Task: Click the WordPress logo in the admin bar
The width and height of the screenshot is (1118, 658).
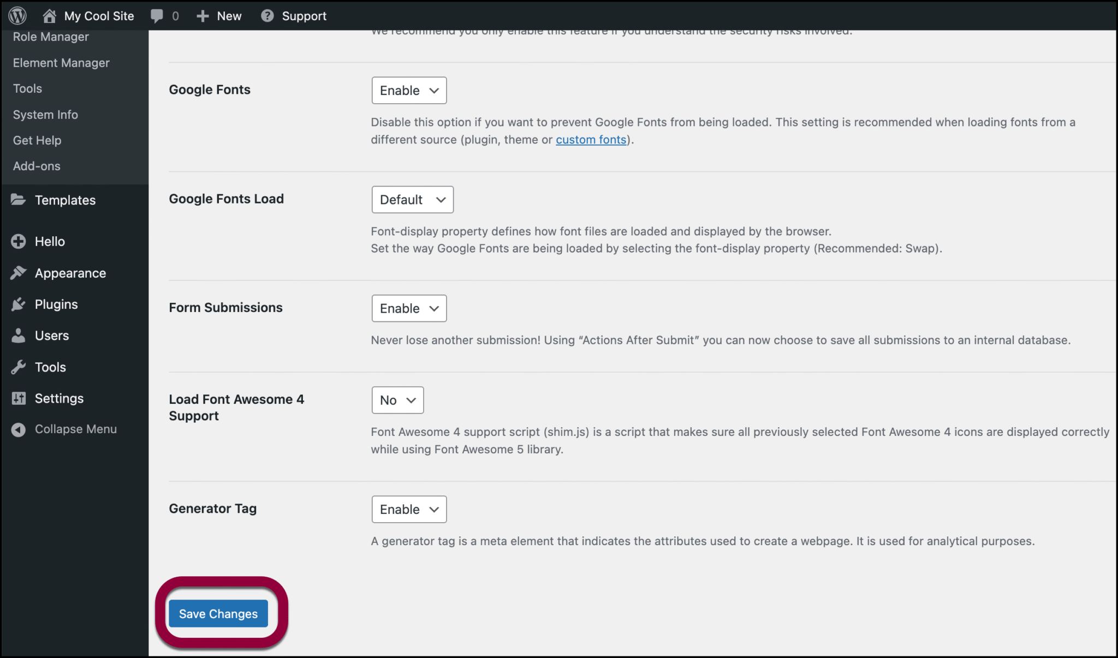Action: pos(17,15)
